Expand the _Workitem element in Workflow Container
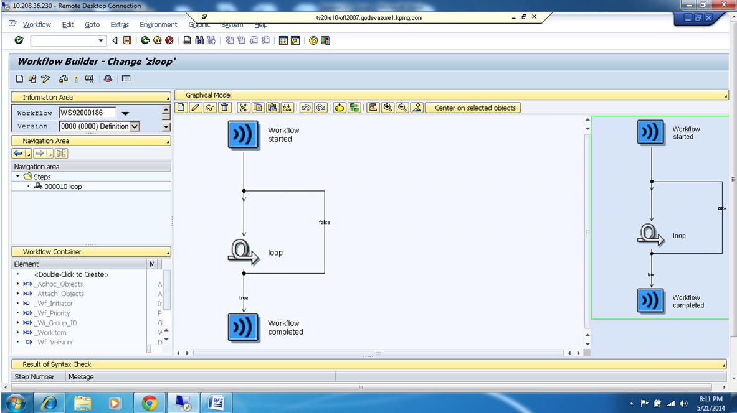 (x=17, y=332)
